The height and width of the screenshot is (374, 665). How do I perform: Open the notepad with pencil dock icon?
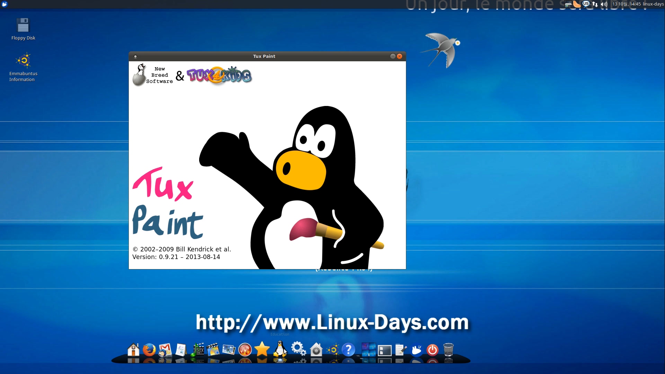[x=401, y=350]
